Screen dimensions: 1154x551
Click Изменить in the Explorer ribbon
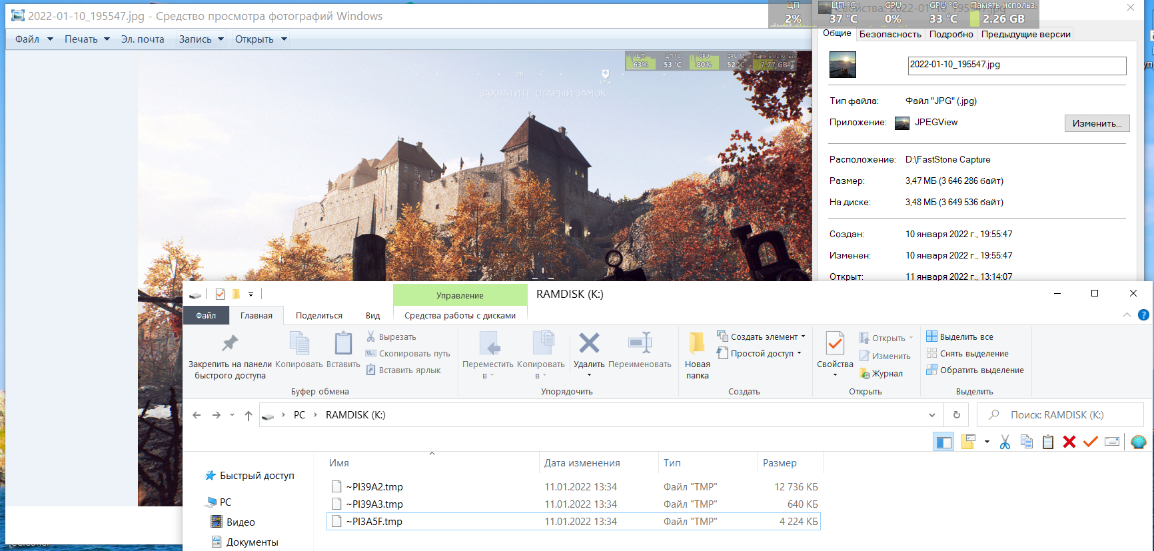coord(885,356)
